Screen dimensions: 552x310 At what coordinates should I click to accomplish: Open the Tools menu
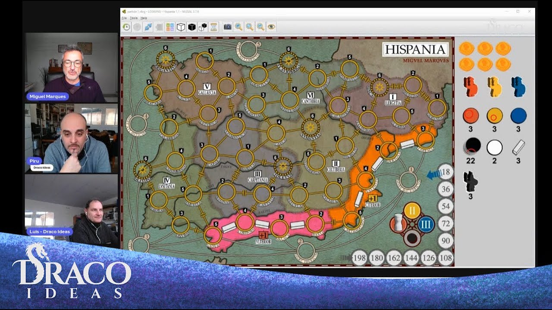[x=134, y=18]
